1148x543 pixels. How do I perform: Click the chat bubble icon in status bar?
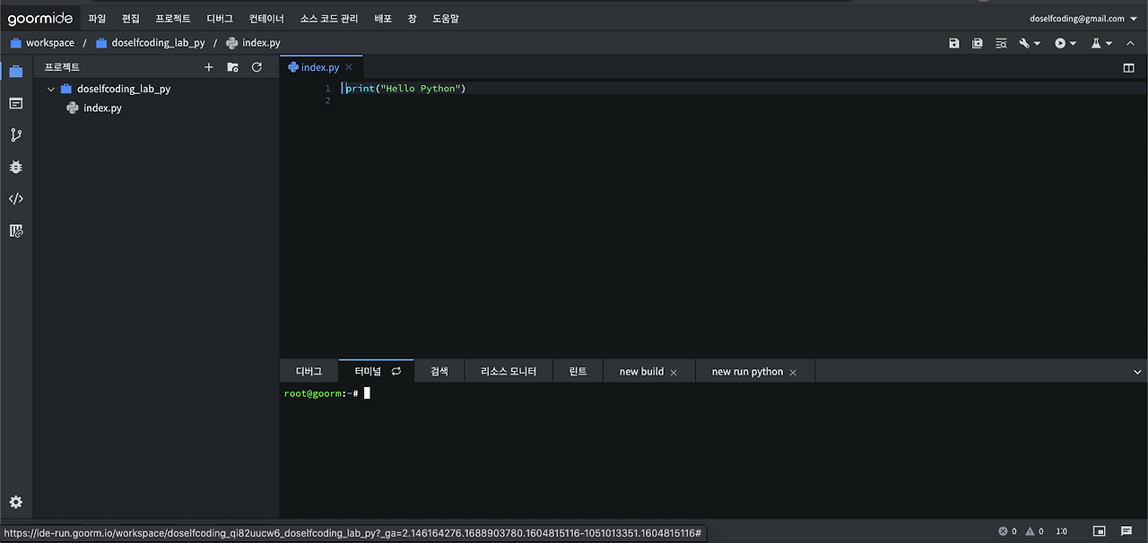(1126, 531)
